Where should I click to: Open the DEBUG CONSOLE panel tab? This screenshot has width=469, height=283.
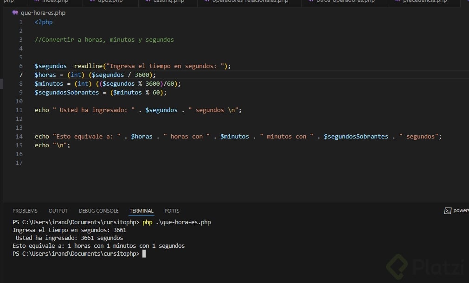[x=99, y=211]
